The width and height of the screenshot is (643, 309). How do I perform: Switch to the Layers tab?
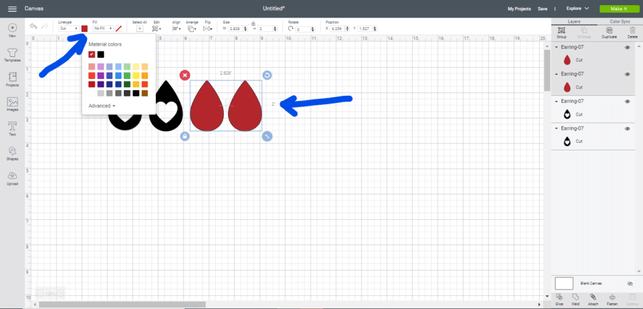coord(574,21)
